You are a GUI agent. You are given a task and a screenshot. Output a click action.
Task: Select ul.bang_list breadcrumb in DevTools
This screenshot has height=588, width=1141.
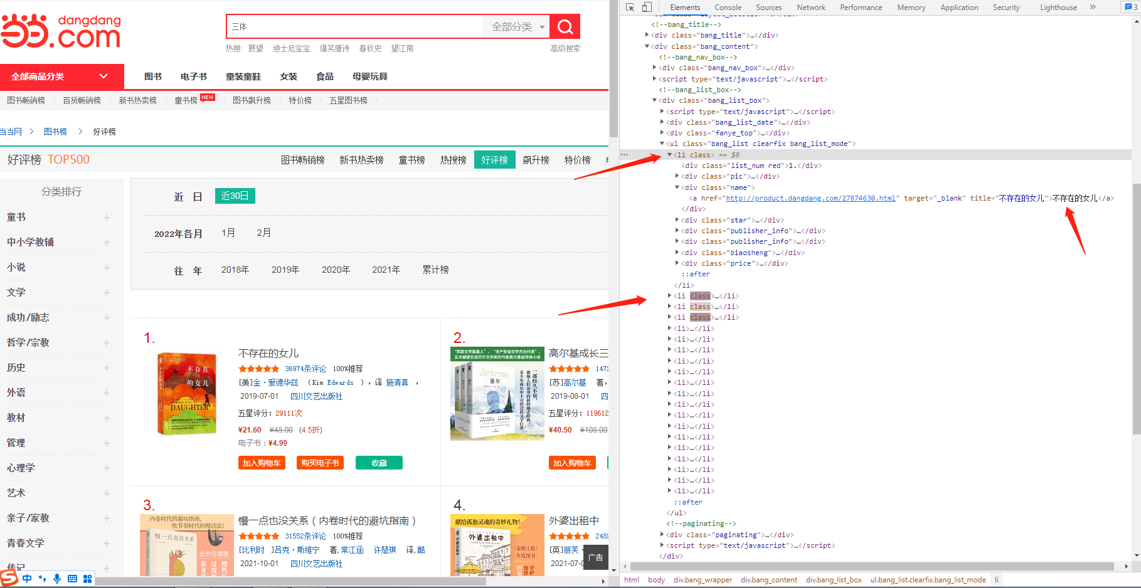(x=928, y=580)
